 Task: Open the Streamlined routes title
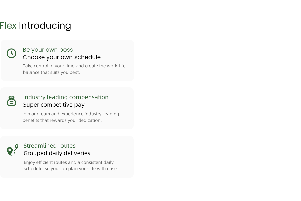[x=50, y=146]
